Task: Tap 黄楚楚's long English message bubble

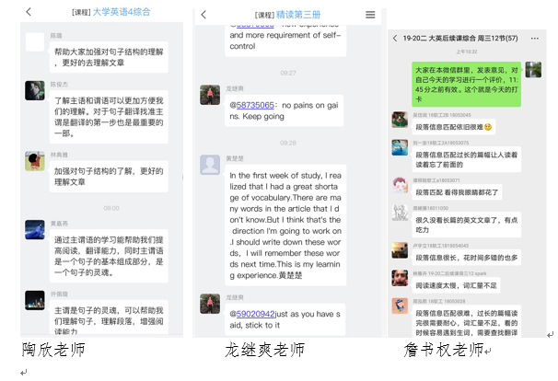Action: tap(285, 225)
